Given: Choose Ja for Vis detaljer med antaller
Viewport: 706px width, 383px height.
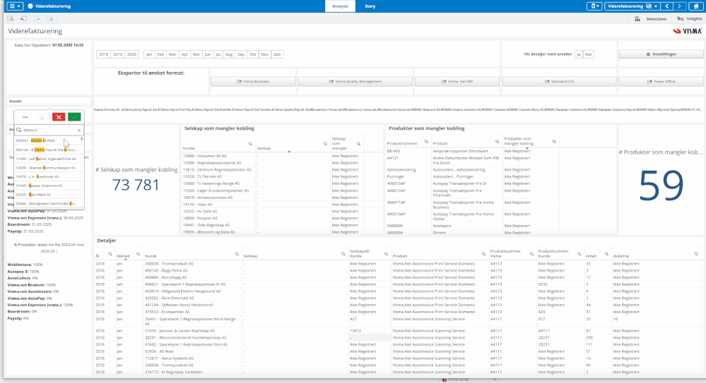Looking at the screenshot, I should tap(579, 54).
